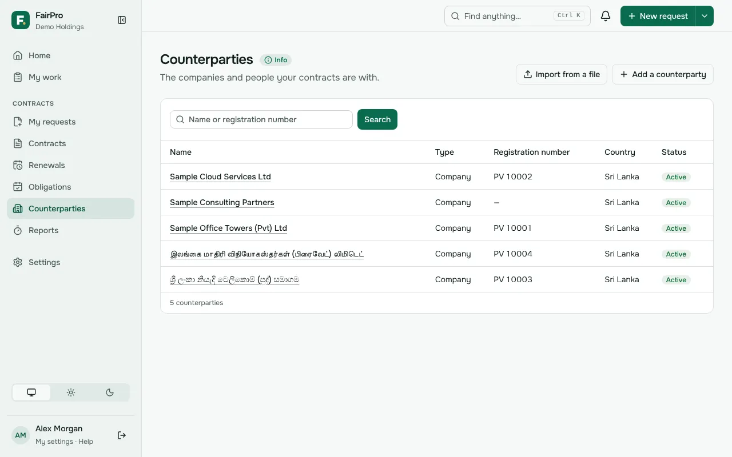The image size is (732, 457).
Task: Switch to dark theme mode
Action: coord(110,392)
